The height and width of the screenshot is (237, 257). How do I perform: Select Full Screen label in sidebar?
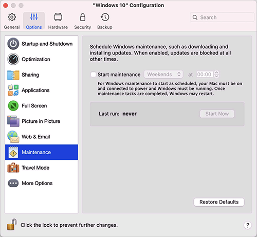(x=34, y=106)
